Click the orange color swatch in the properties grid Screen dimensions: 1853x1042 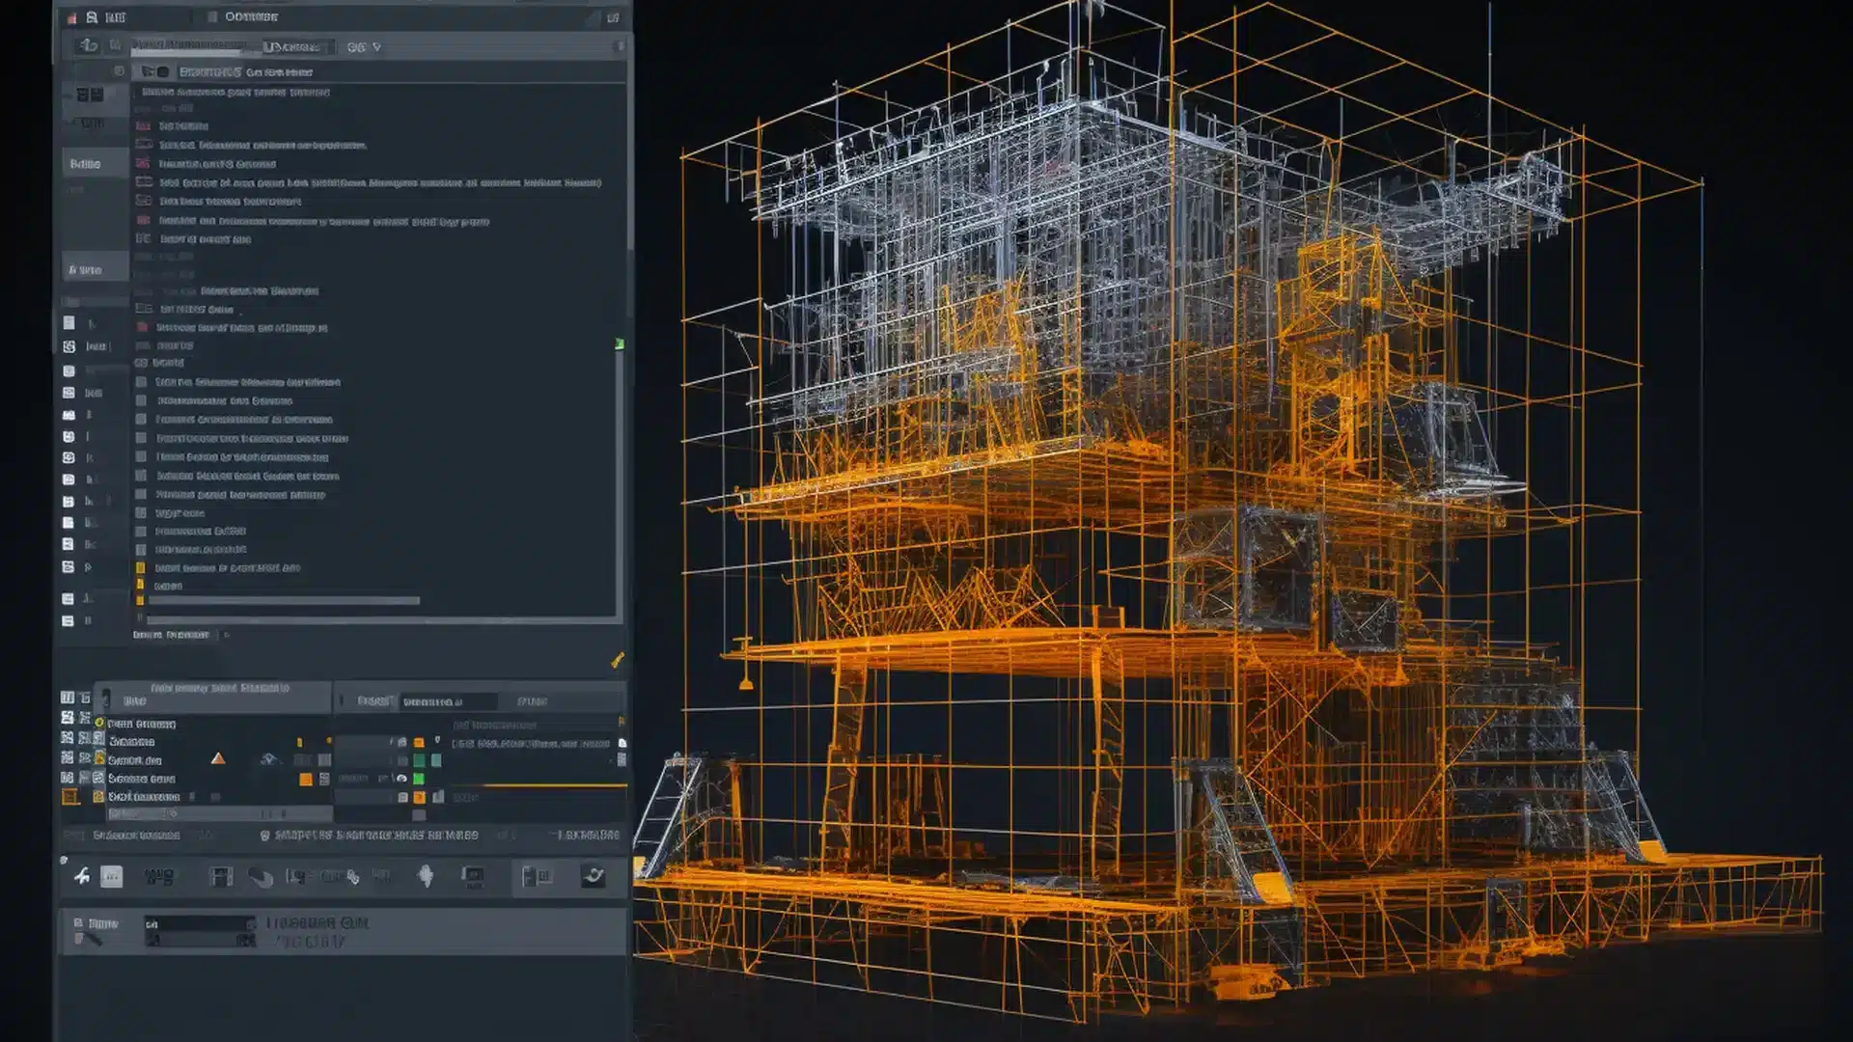304,780
